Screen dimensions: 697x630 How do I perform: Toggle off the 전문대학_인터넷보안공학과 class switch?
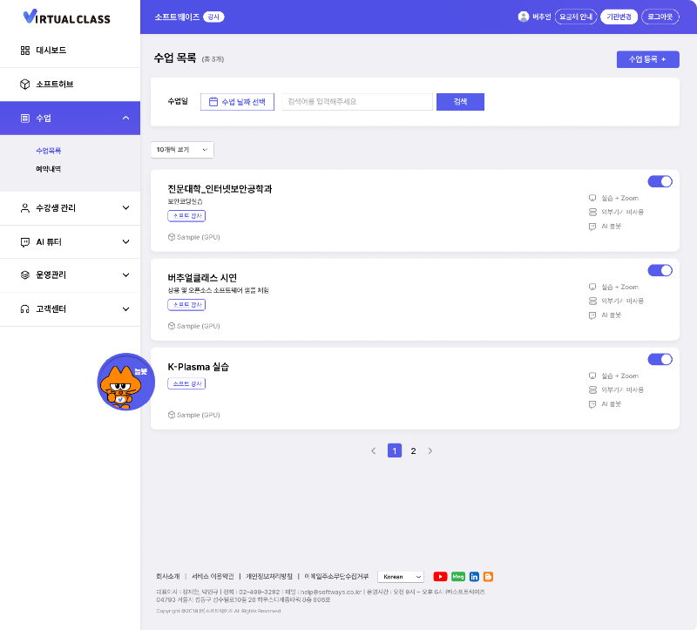[660, 181]
